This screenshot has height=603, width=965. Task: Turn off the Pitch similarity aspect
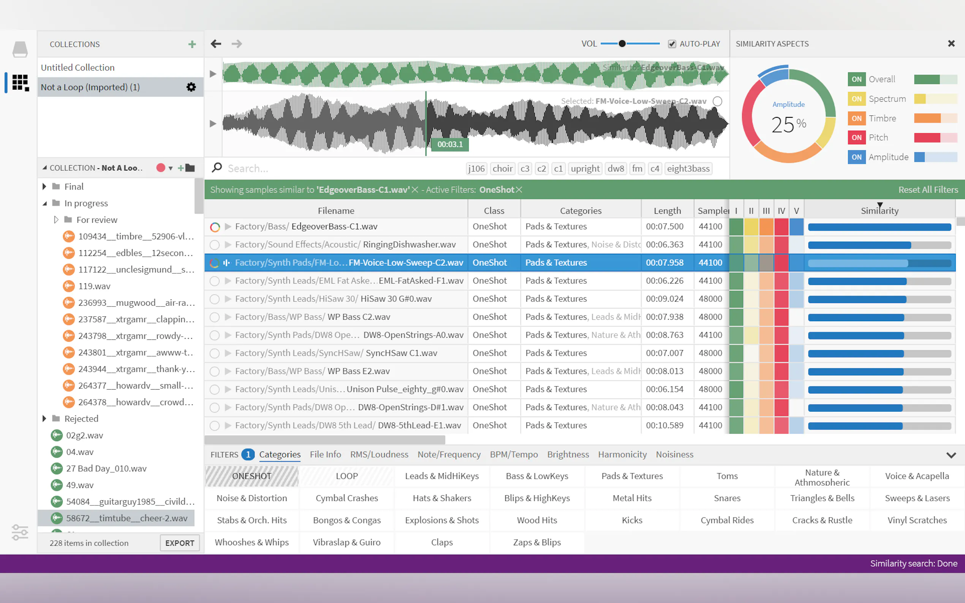point(856,137)
